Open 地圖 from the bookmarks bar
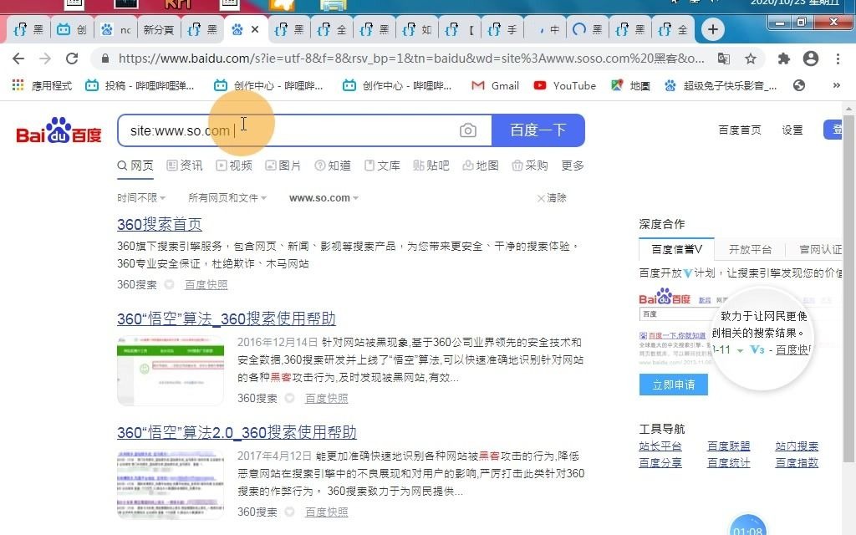Screen dimensions: 856x535 (638, 85)
